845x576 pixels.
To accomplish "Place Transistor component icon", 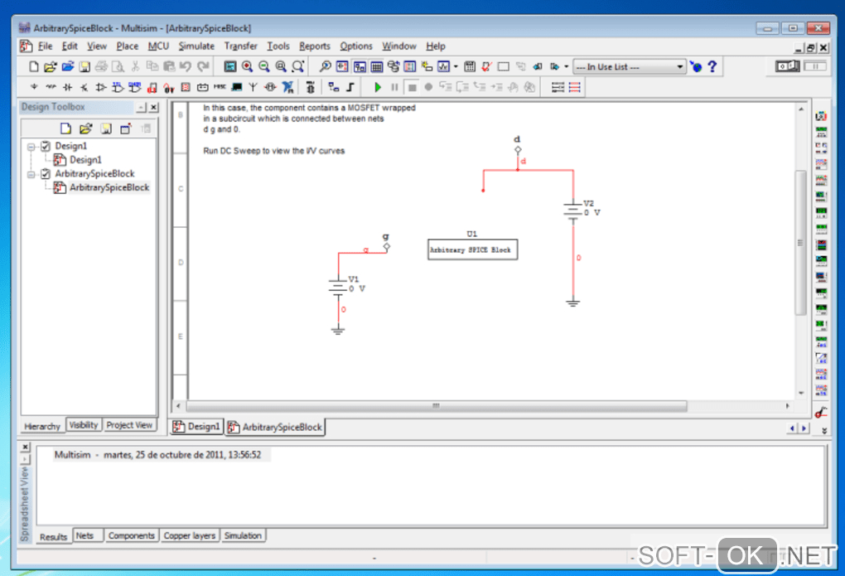I will 84,87.
